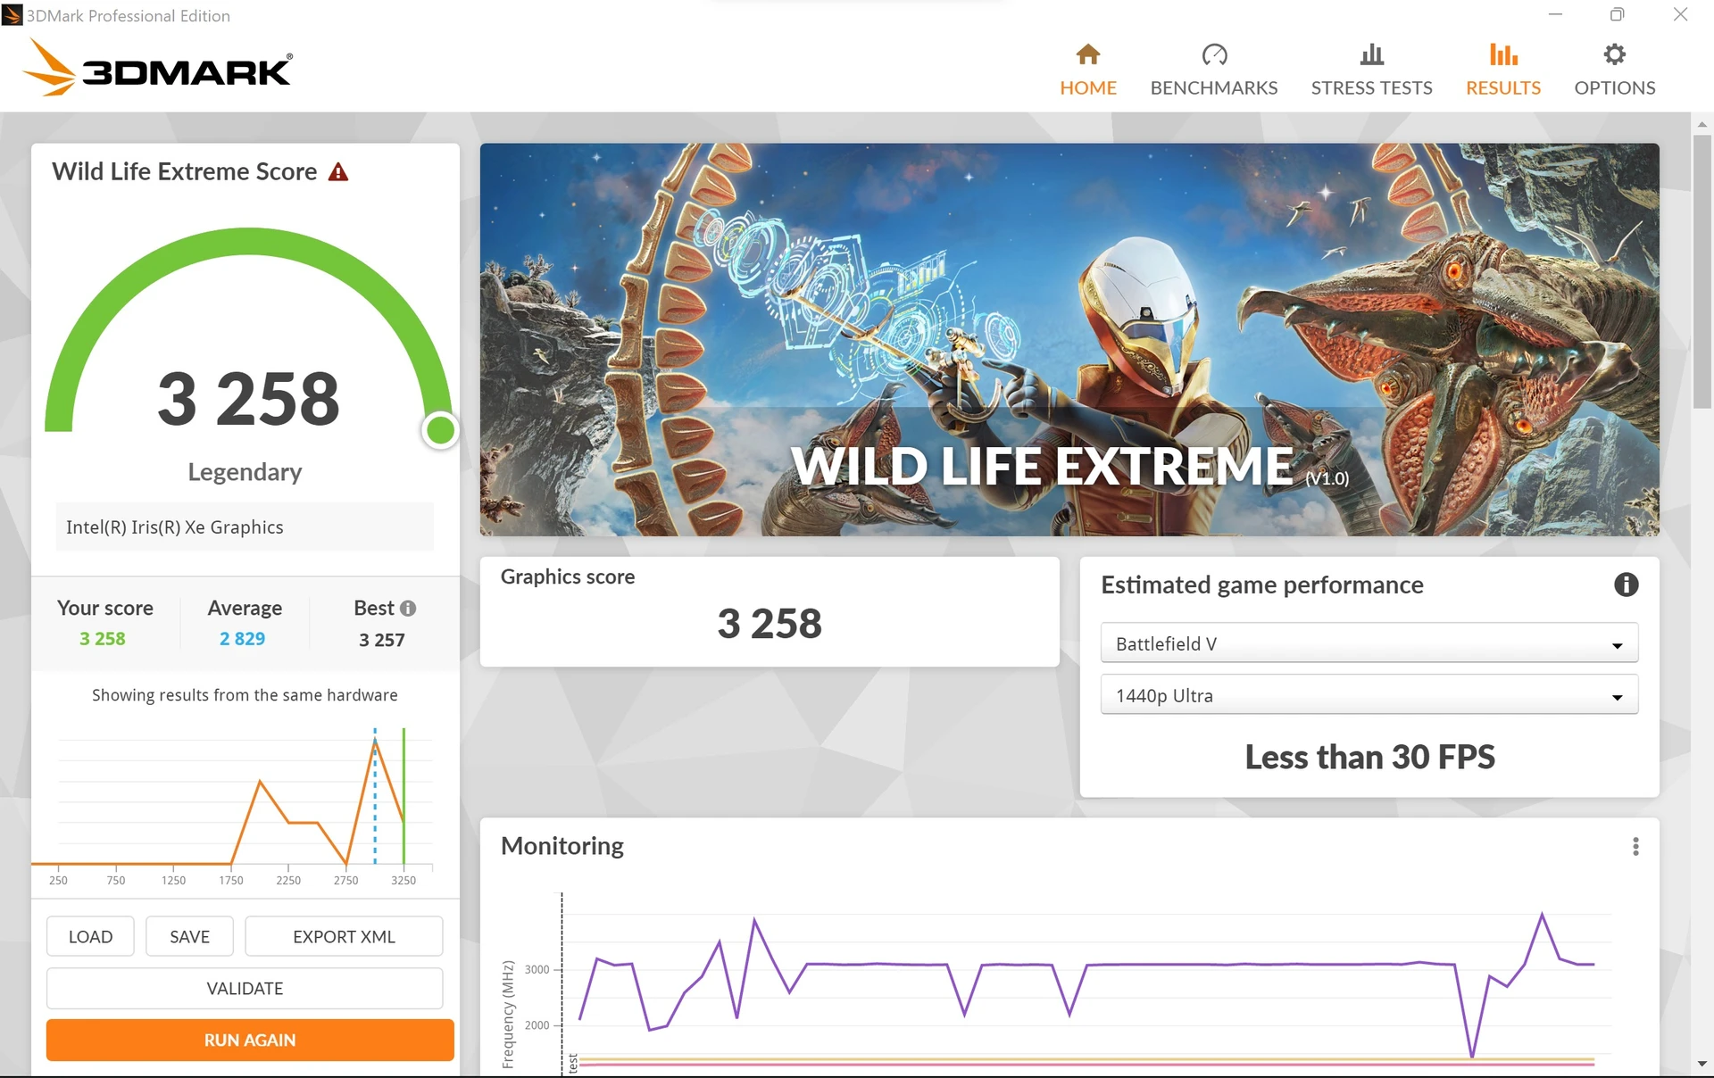Screen dimensions: 1714x1078
Task: Click the Monitoring heading
Action: coord(562,846)
